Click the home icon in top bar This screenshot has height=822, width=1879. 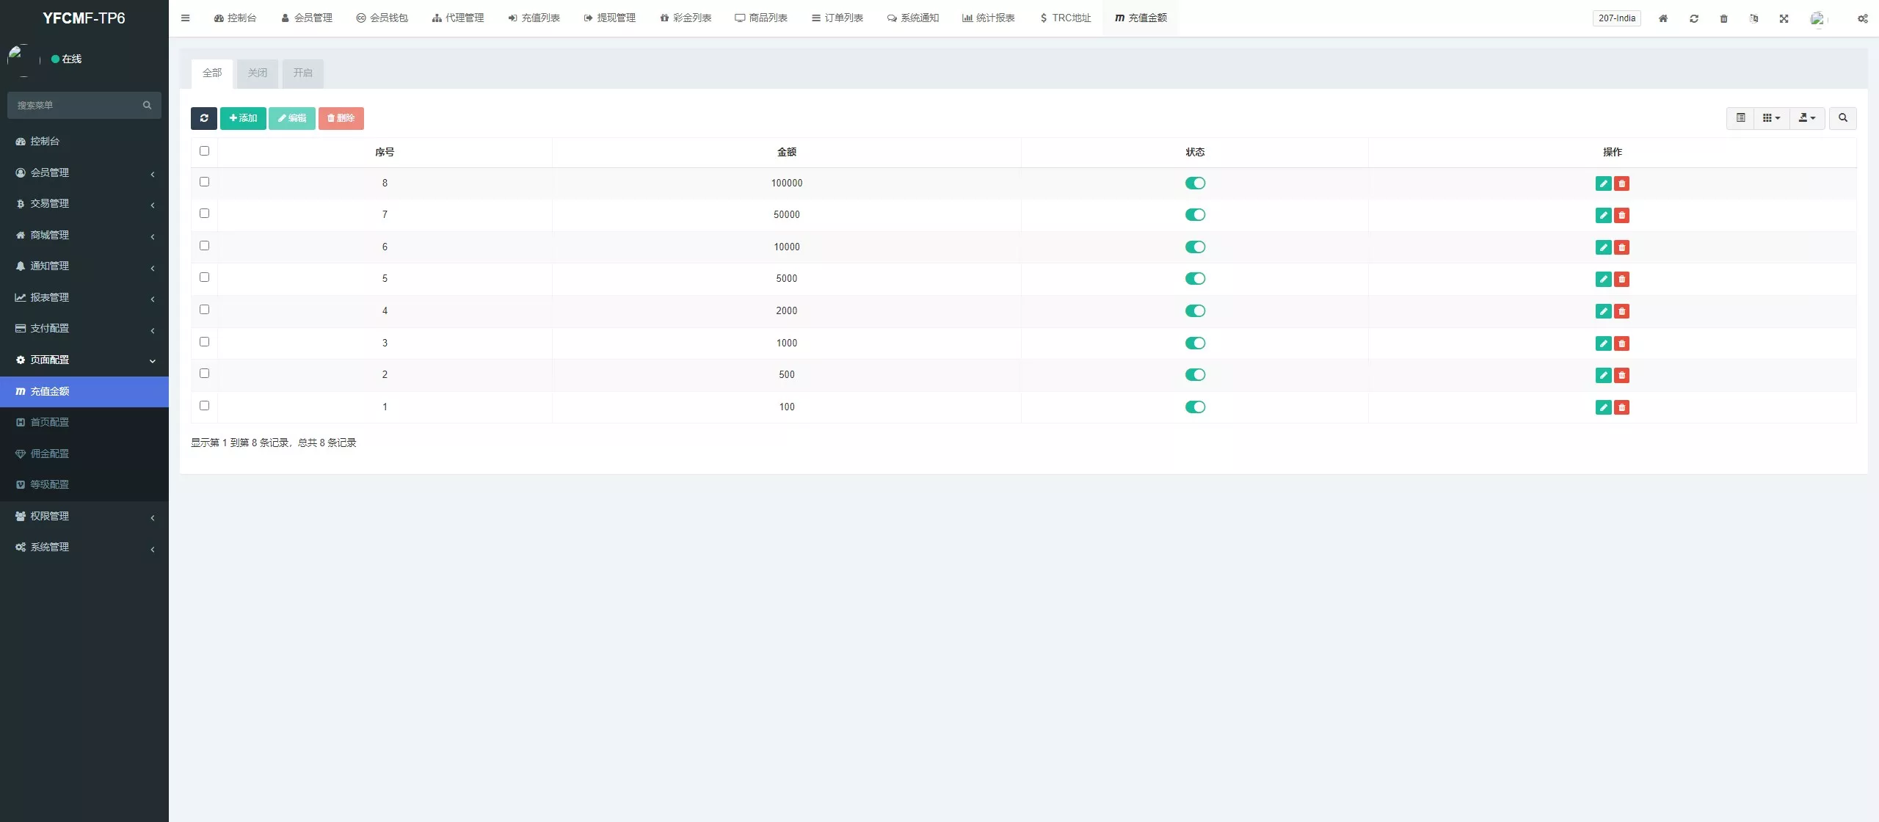click(x=1663, y=18)
